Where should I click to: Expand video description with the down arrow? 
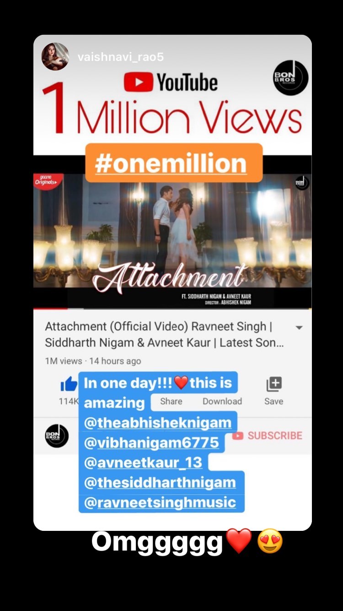click(x=299, y=328)
